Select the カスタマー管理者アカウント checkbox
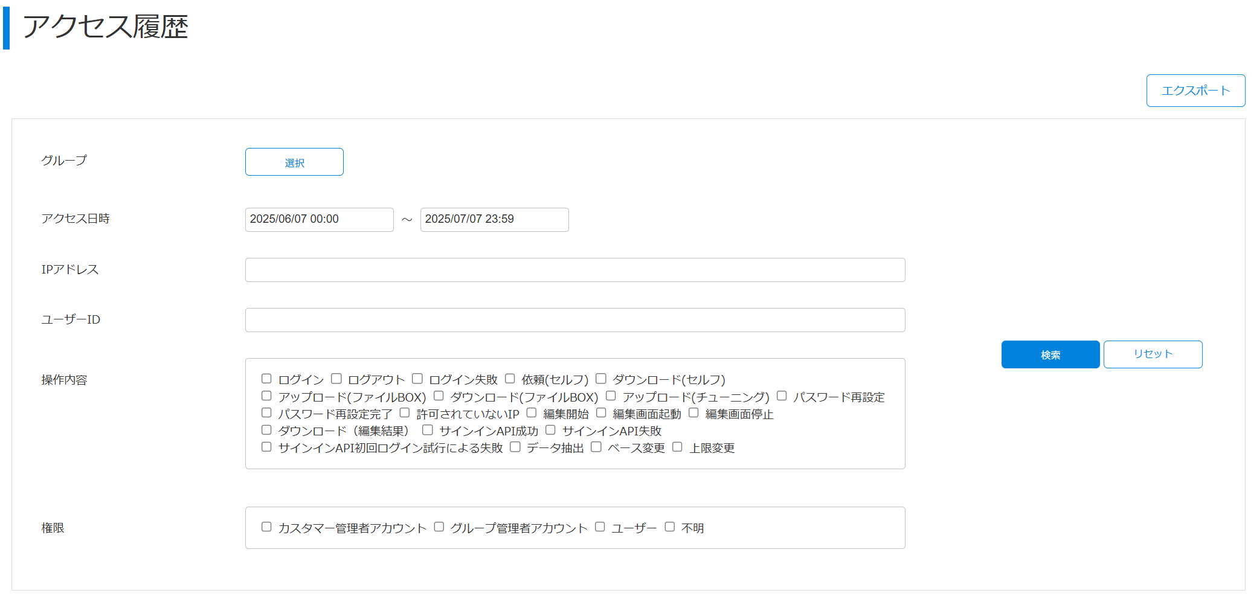 [266, 527]
